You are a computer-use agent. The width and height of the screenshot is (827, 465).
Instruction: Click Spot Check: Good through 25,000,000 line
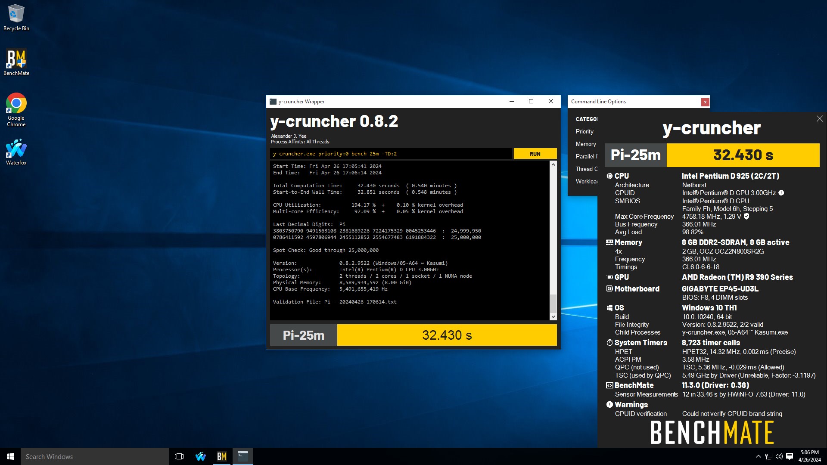click(326, 250)
